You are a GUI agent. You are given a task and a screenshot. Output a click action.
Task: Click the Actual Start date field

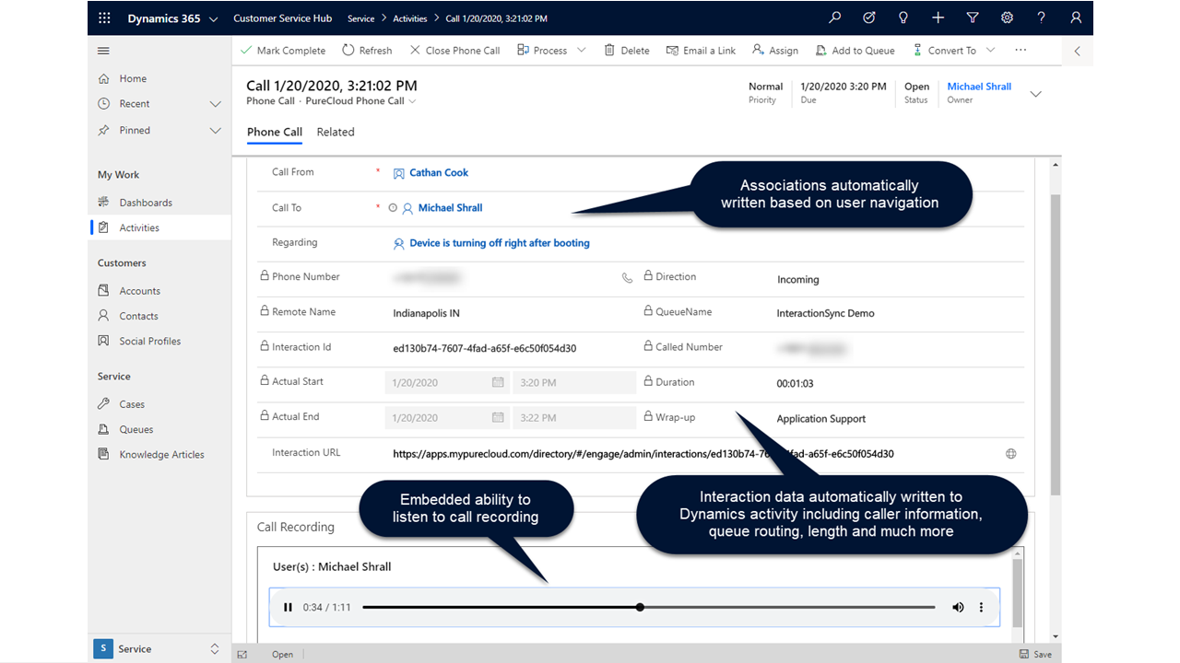click(x=447, y=382)
